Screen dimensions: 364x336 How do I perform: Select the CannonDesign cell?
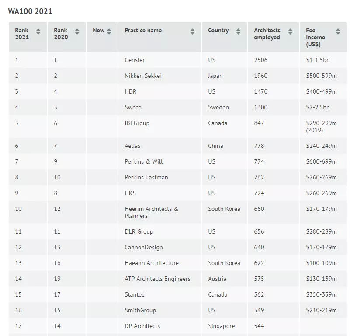pos(160,247)
